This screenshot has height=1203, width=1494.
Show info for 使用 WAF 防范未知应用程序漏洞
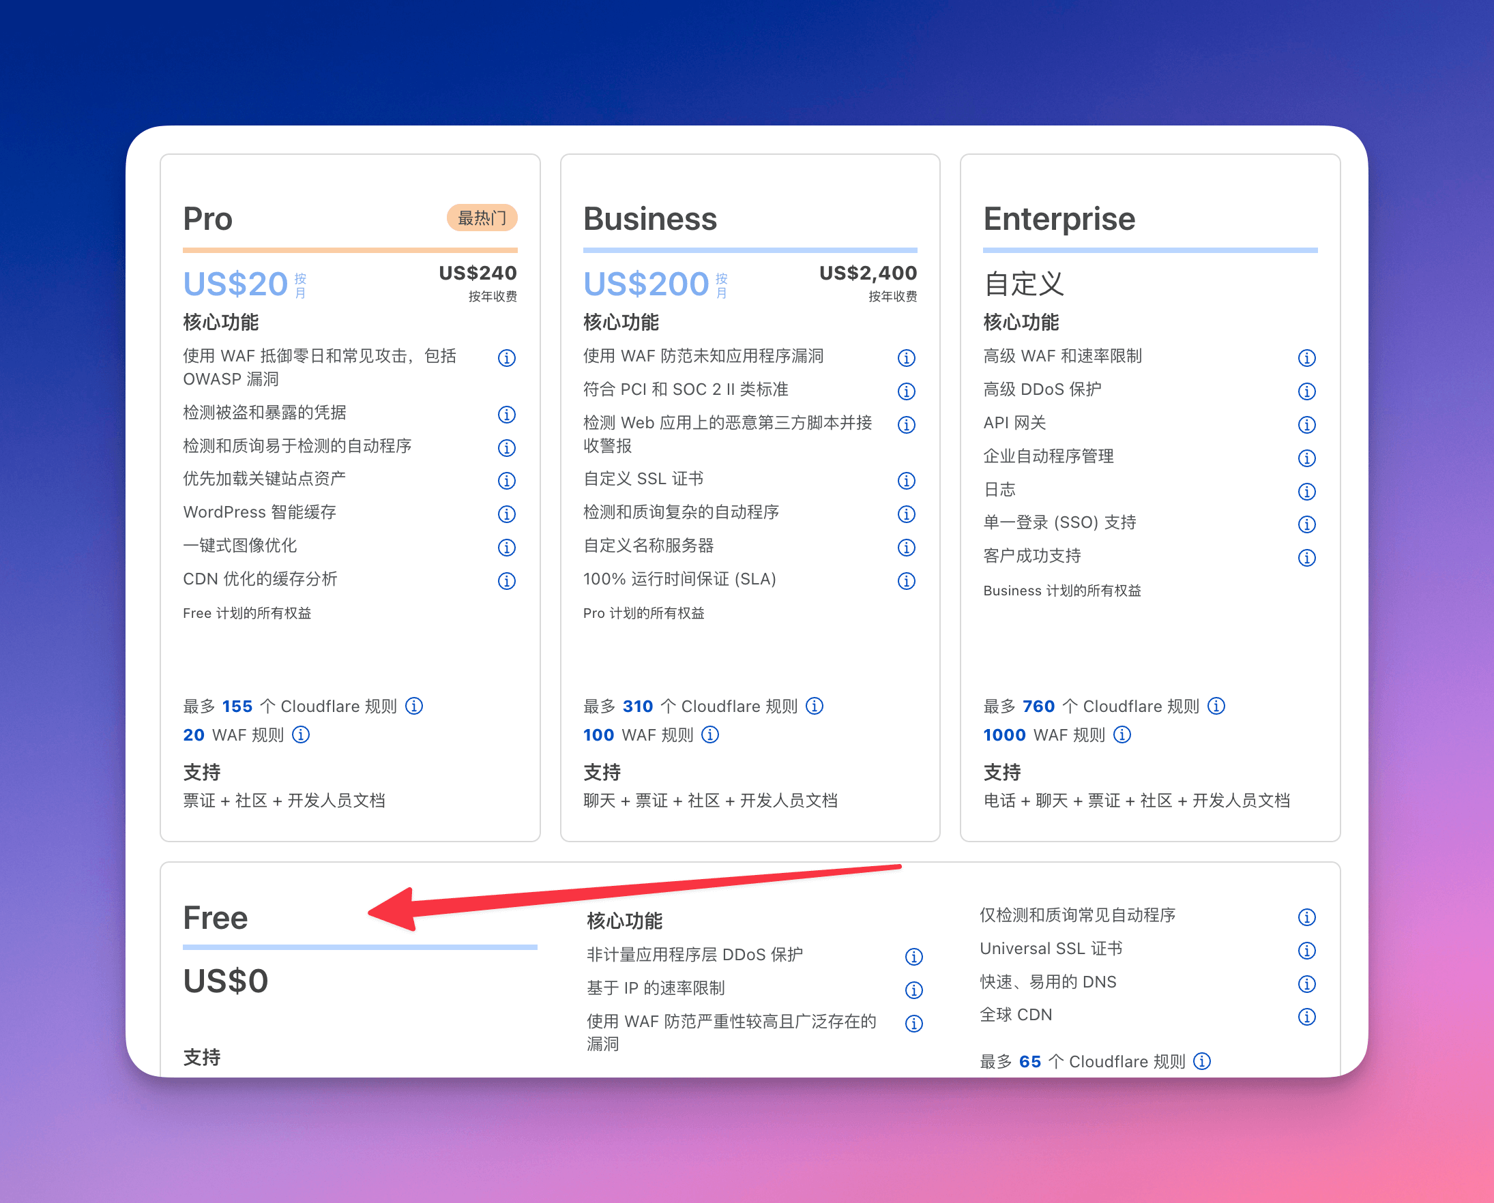[x=906, y=357]
